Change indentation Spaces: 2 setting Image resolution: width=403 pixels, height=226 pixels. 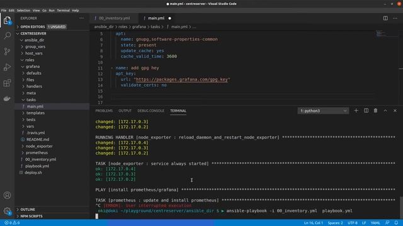pyautogui.click(x=335, y=223)
